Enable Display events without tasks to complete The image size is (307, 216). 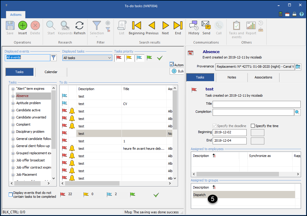[x=11, y=195]
